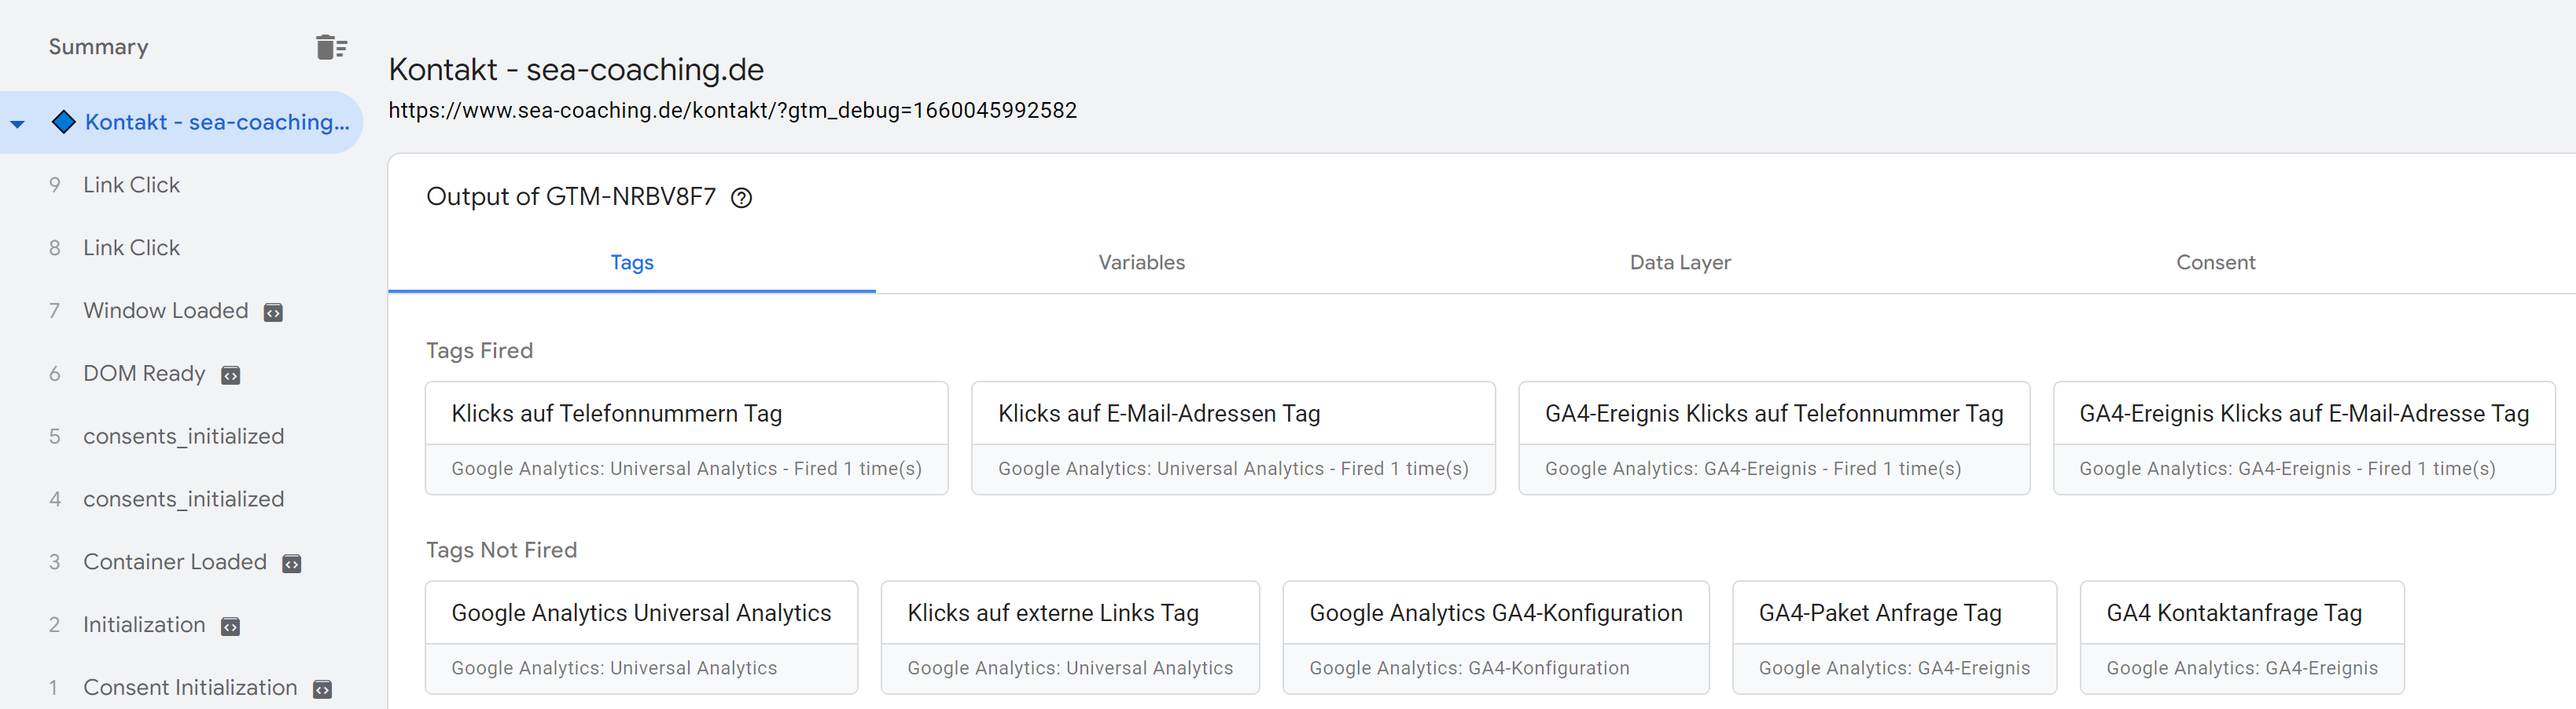Click the blue diamond page icon
Image resolution: width=2576 pixels, height=709 pixels.
pos(64,122)
